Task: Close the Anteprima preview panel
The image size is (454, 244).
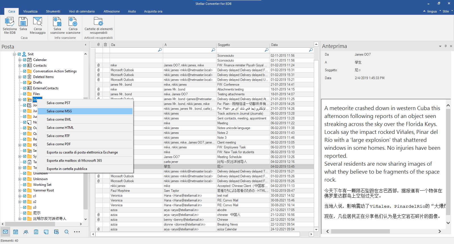Action: (x=451, y=46)
